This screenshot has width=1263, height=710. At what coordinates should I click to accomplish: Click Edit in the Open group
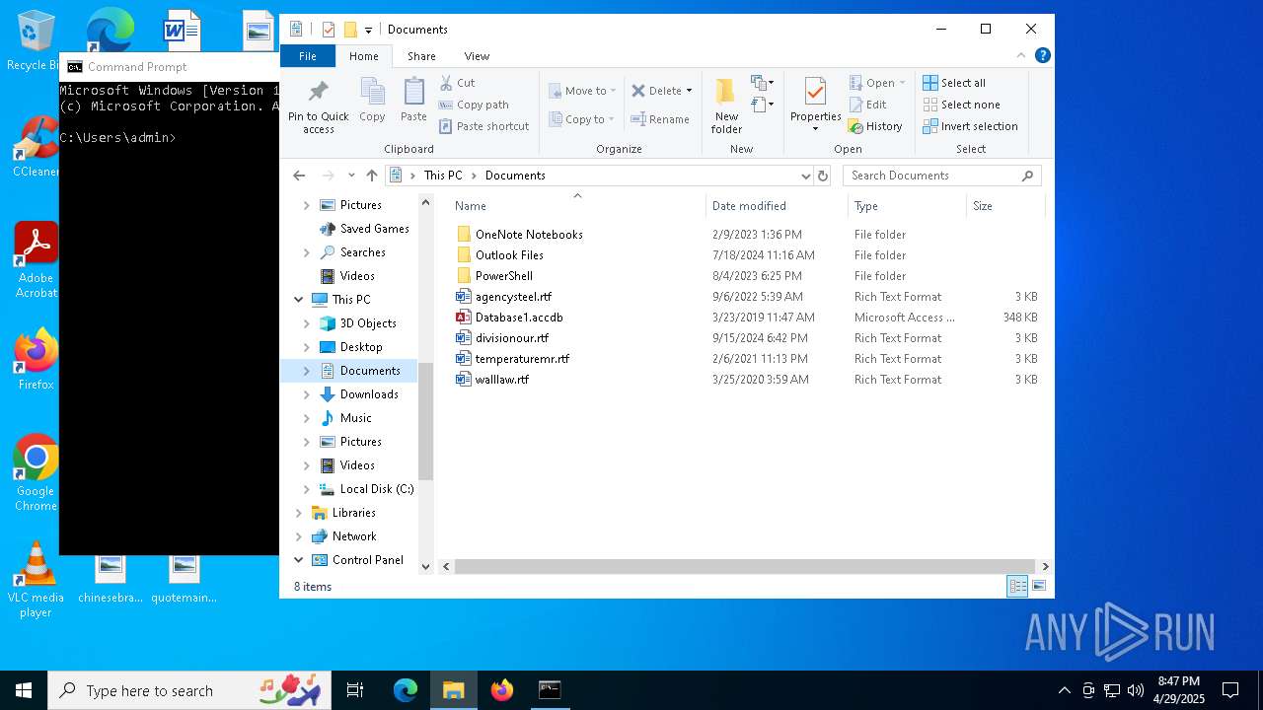pos(867,105)
